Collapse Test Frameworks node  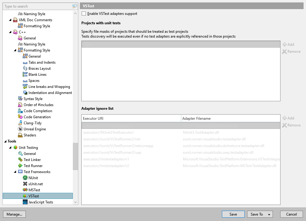coord(15,172)
